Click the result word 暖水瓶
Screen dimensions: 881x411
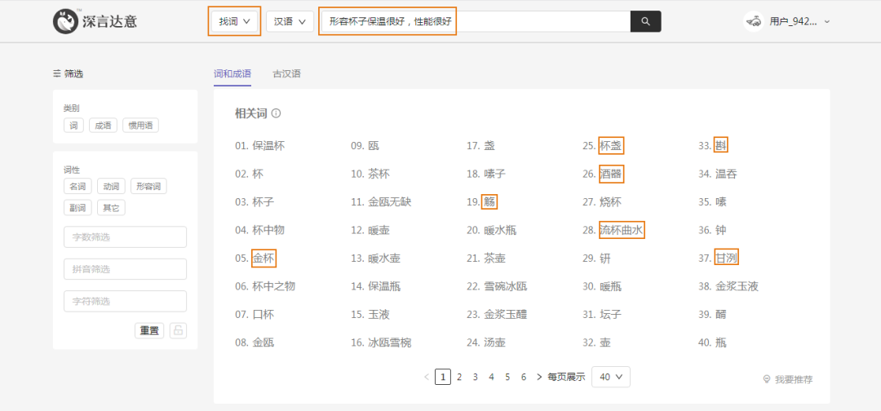500,230
